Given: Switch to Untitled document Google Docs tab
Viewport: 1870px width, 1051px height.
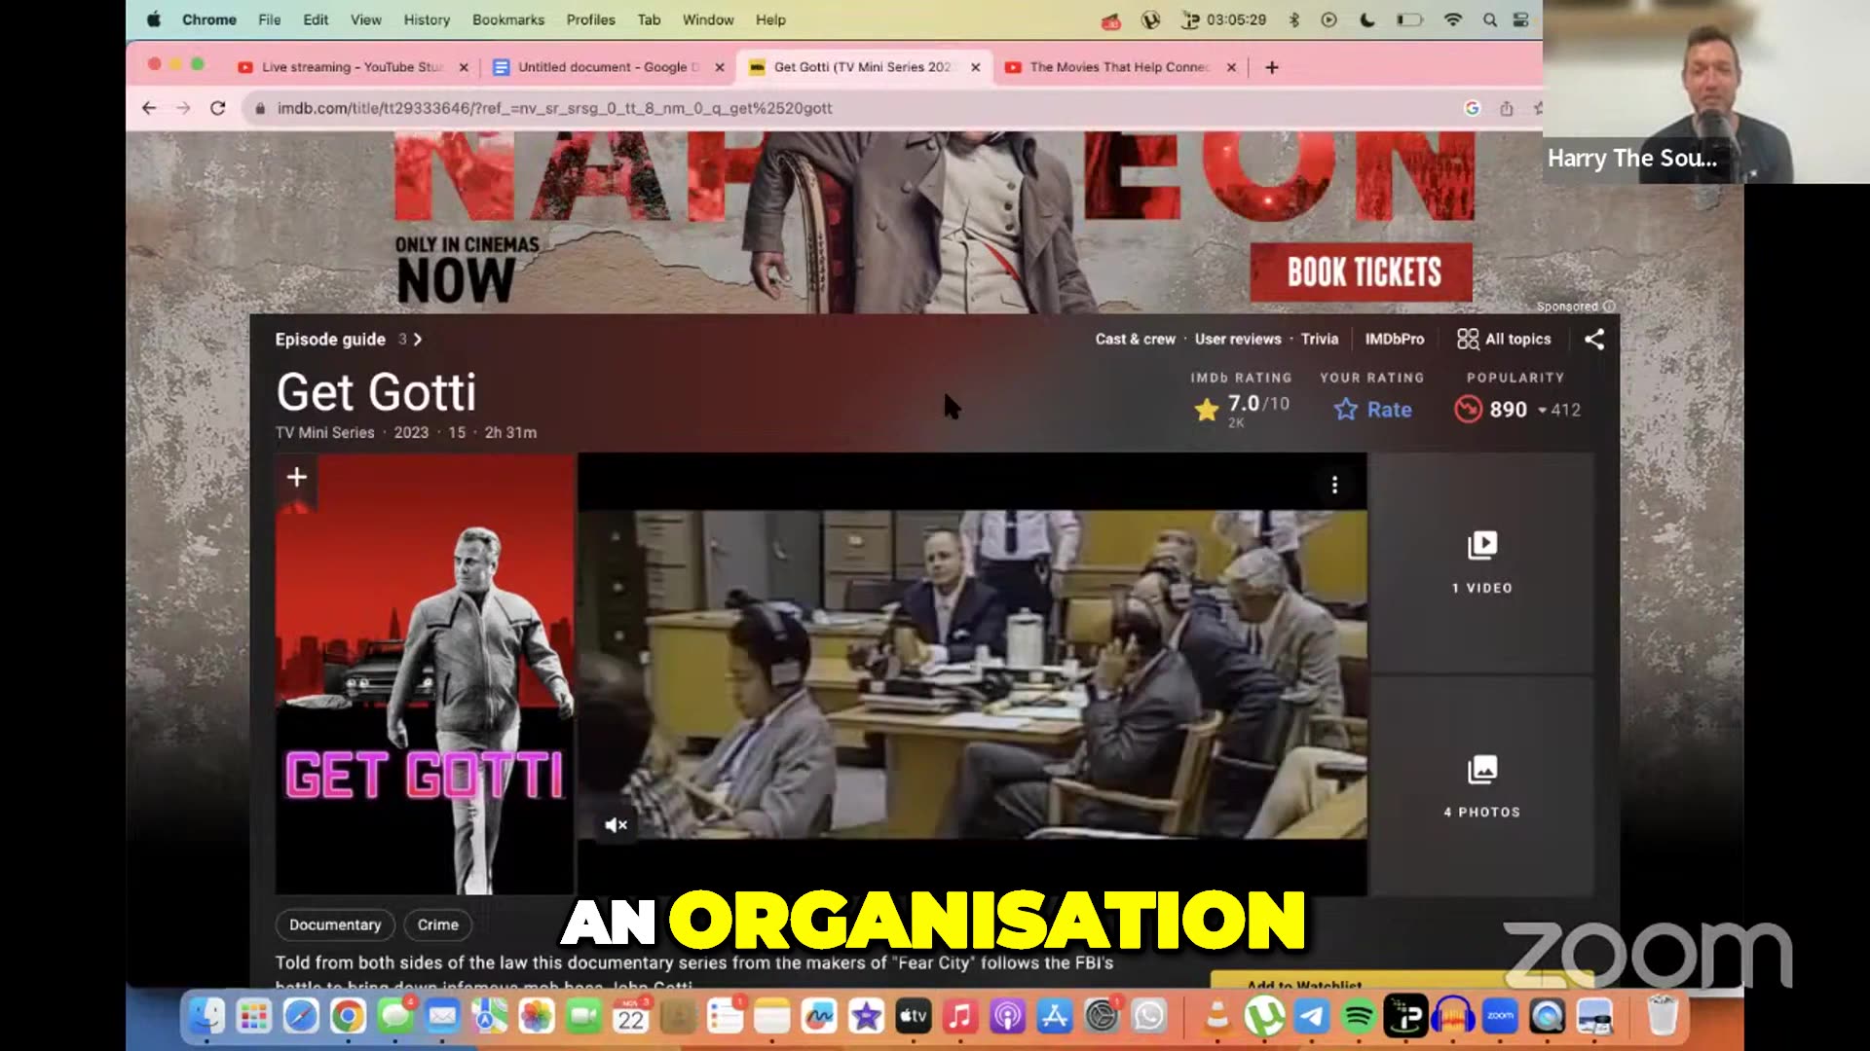Looking at the screenshot, I should (x=607, y=67).
